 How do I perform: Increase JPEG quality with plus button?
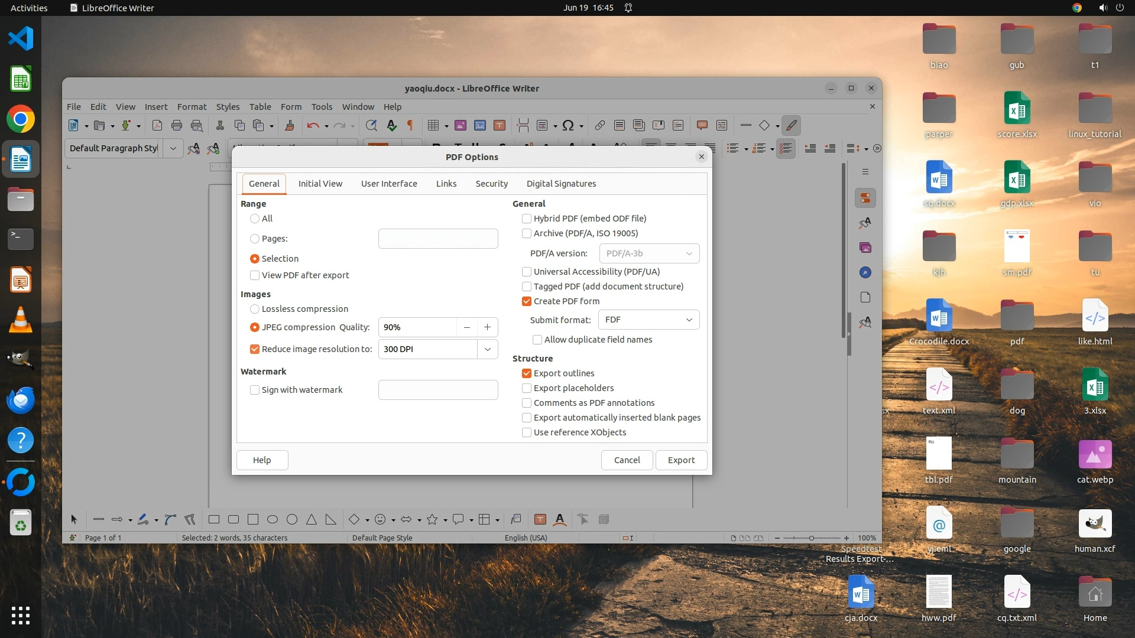pyautogui.click(x=487, y=327)
